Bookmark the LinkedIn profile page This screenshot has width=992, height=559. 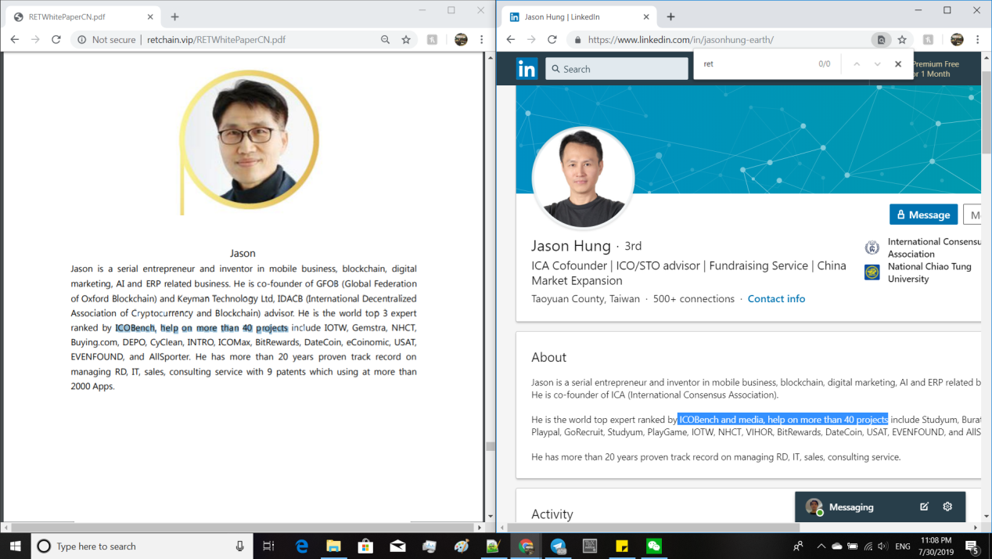click(x=902, y=39)
